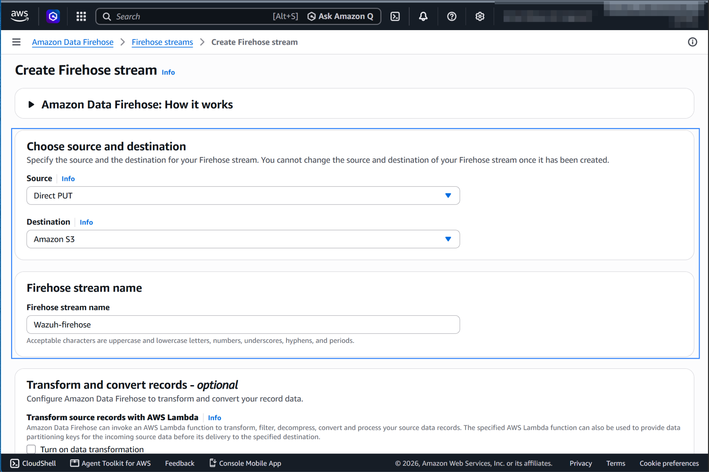Click the CloudShell icon in footer

click(15, 463)
